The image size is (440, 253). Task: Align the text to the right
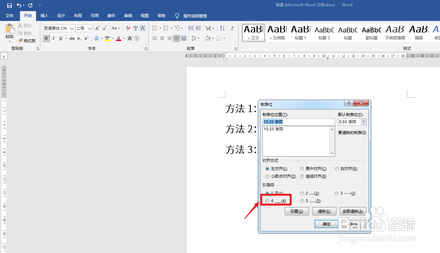pos(169,38)
